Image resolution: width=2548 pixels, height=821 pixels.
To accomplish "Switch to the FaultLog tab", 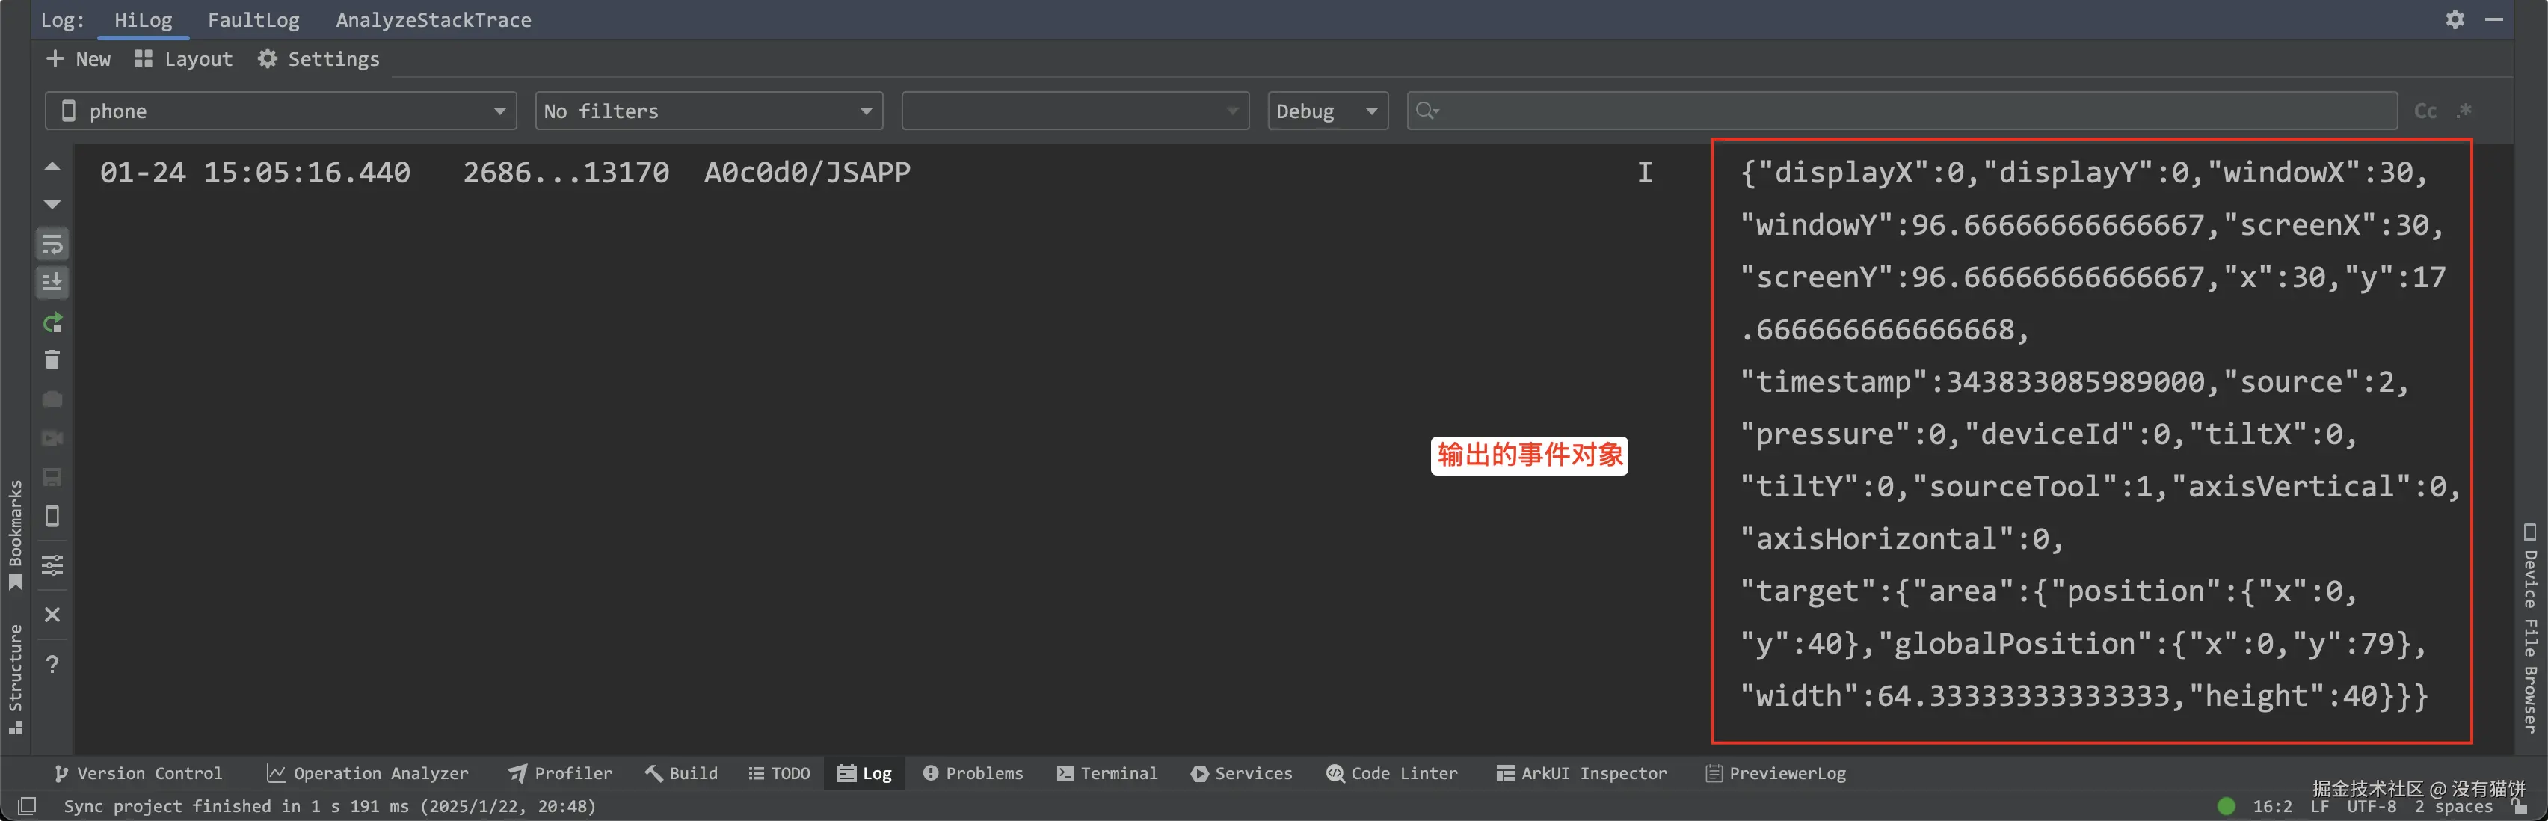I will [x=253, y=19].
